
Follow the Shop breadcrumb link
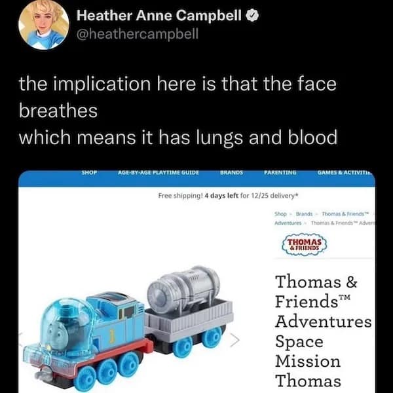(280, 214)
